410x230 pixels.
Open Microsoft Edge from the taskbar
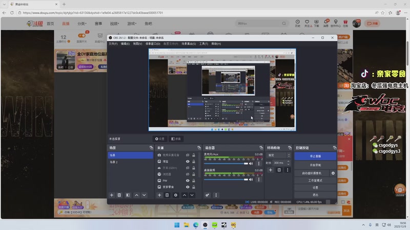click(196, 225)
